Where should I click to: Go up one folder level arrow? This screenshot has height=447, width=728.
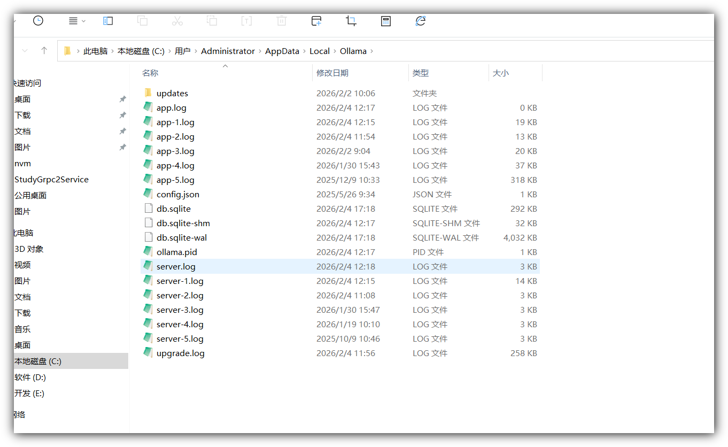(x=44, y=51)
